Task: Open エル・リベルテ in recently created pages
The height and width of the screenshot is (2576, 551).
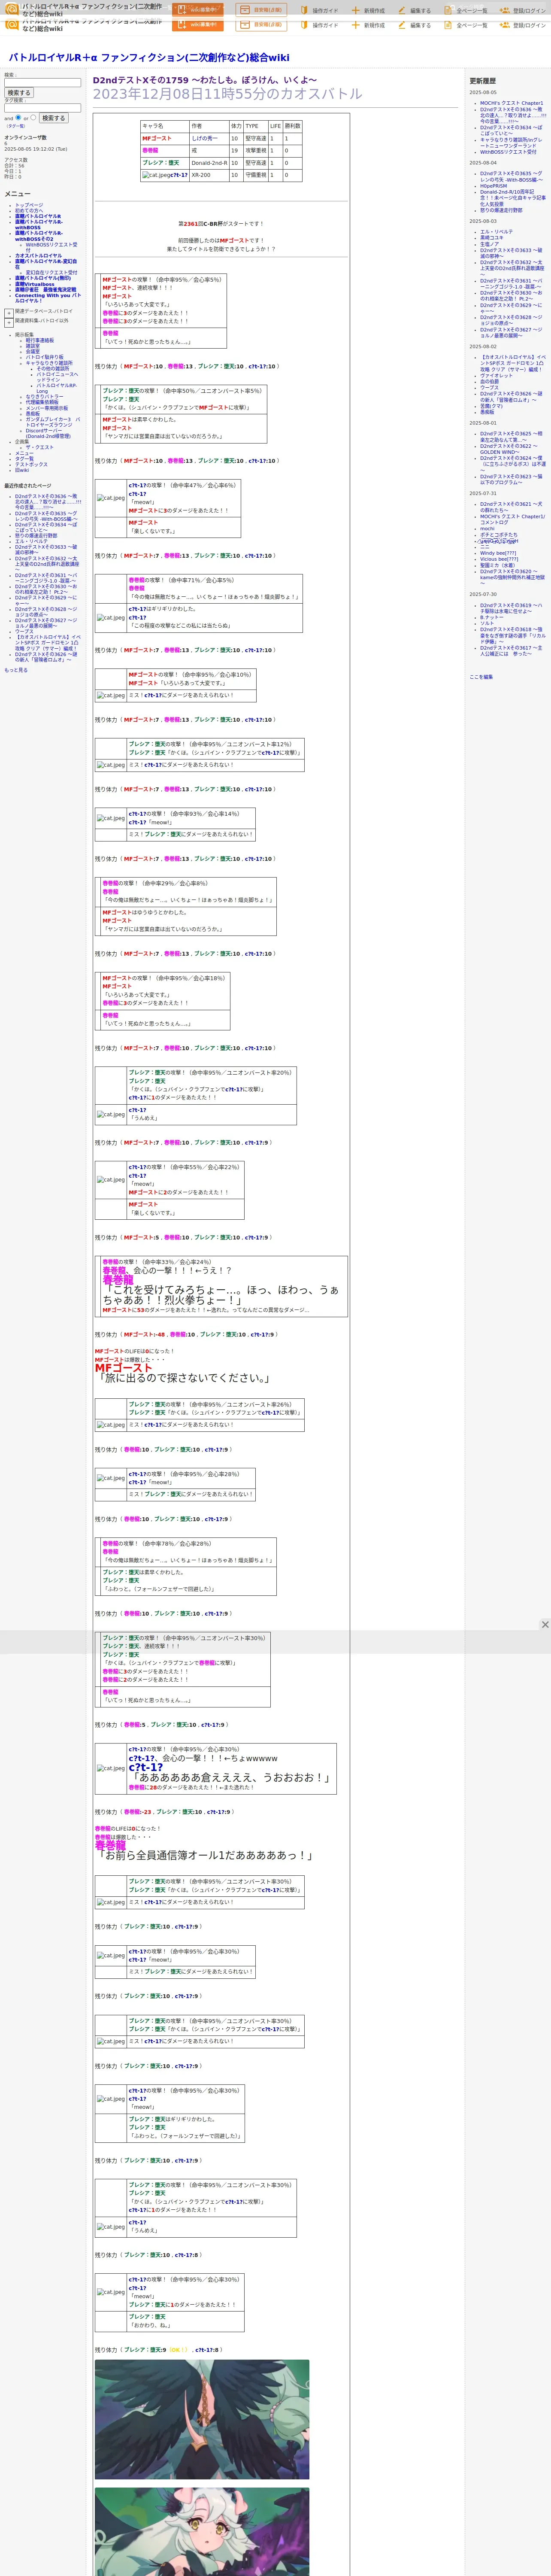Action: [31, 541]
